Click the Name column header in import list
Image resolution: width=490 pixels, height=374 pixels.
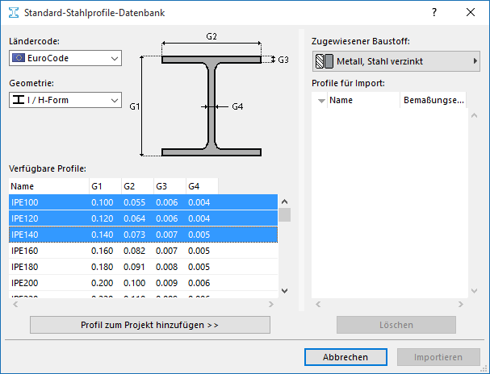tap(364, 100)
